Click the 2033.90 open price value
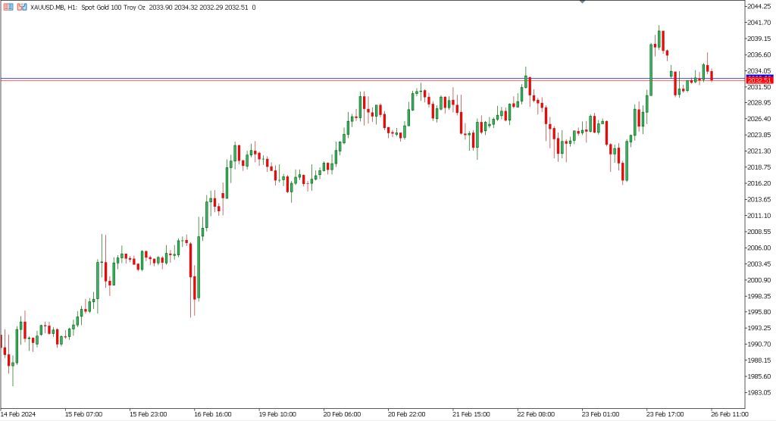Viewport: 776px width, 421px height. point(161,8)
